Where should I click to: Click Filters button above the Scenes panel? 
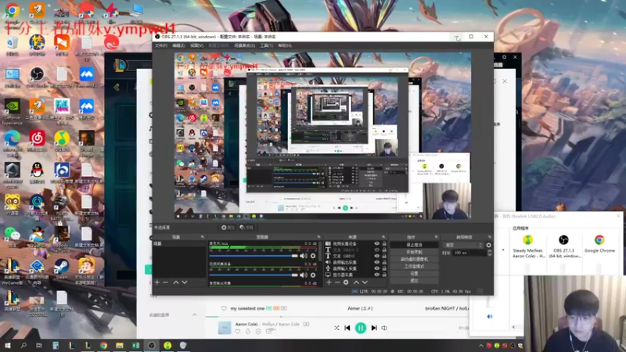tap(246, 228)
